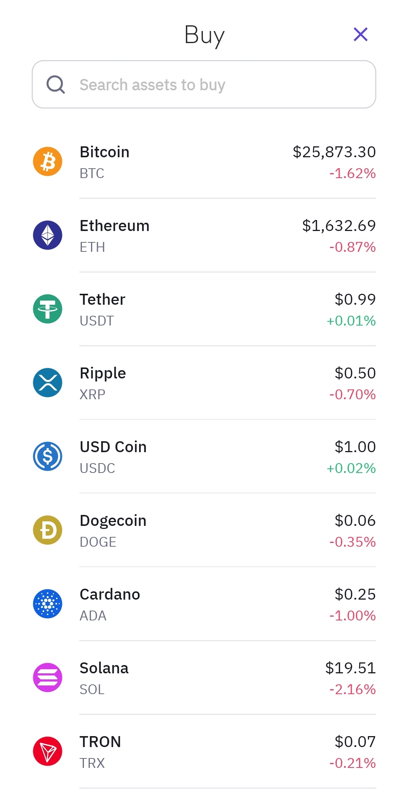Tap the Ethereum diamond icon
The width and height of the screenshot is (408, 800).
pyautogui.click(x=48, y=235)
